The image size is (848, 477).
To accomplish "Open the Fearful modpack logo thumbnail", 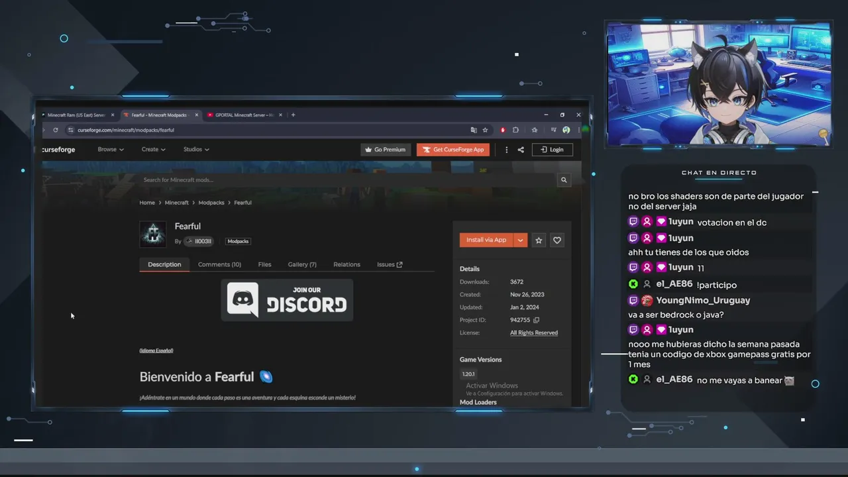I will 152,235.
